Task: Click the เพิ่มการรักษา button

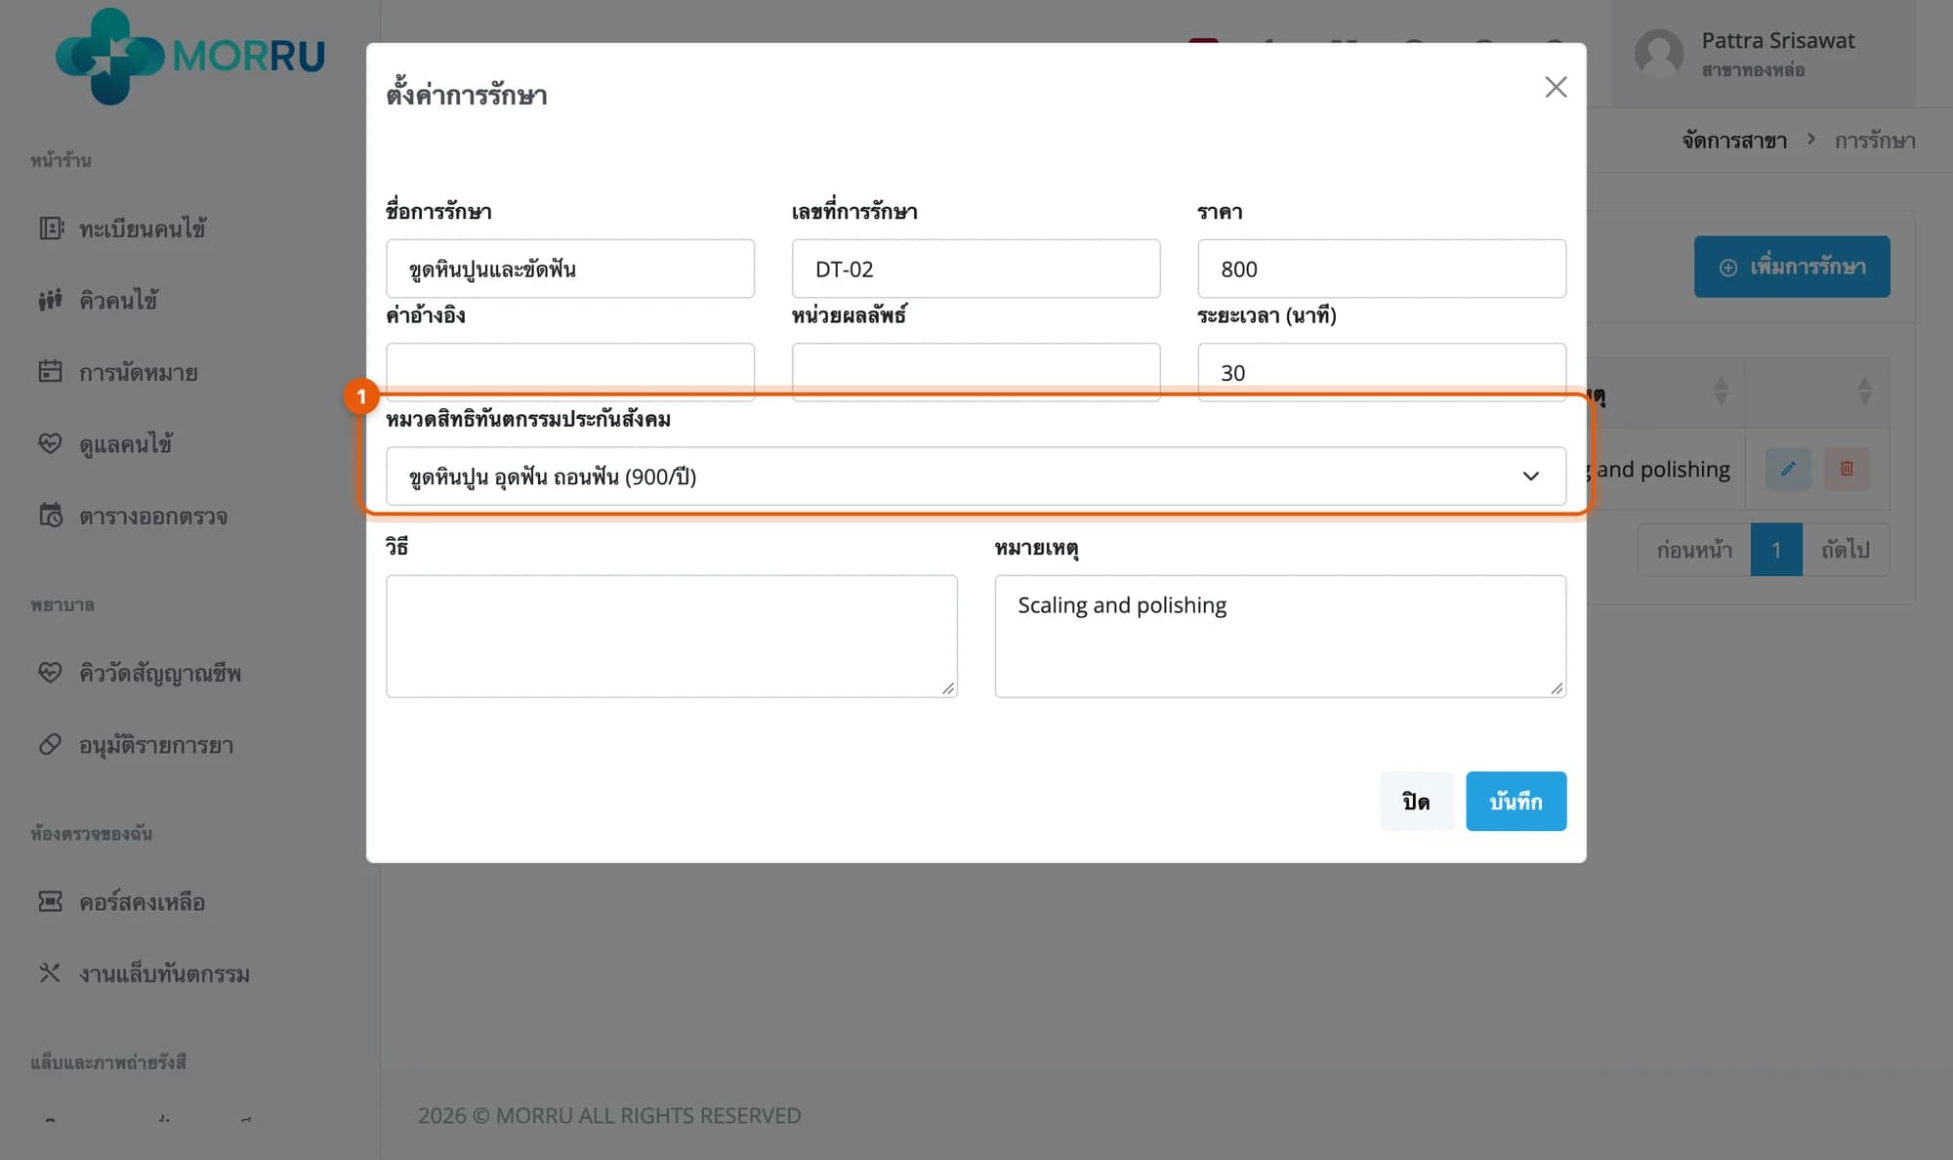Action: [x=1792, y=267]
